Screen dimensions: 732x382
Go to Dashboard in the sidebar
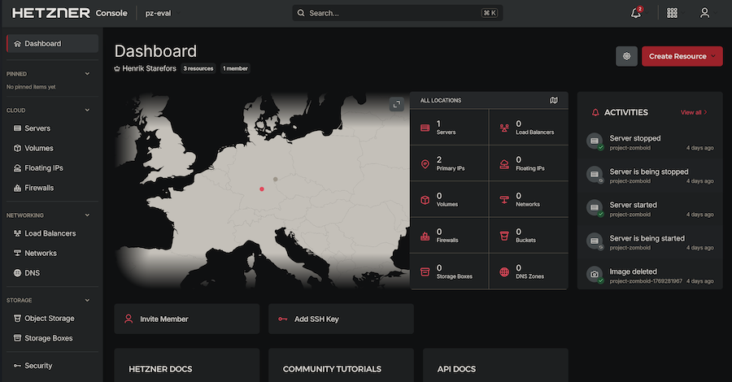click(x=52, y=44)
